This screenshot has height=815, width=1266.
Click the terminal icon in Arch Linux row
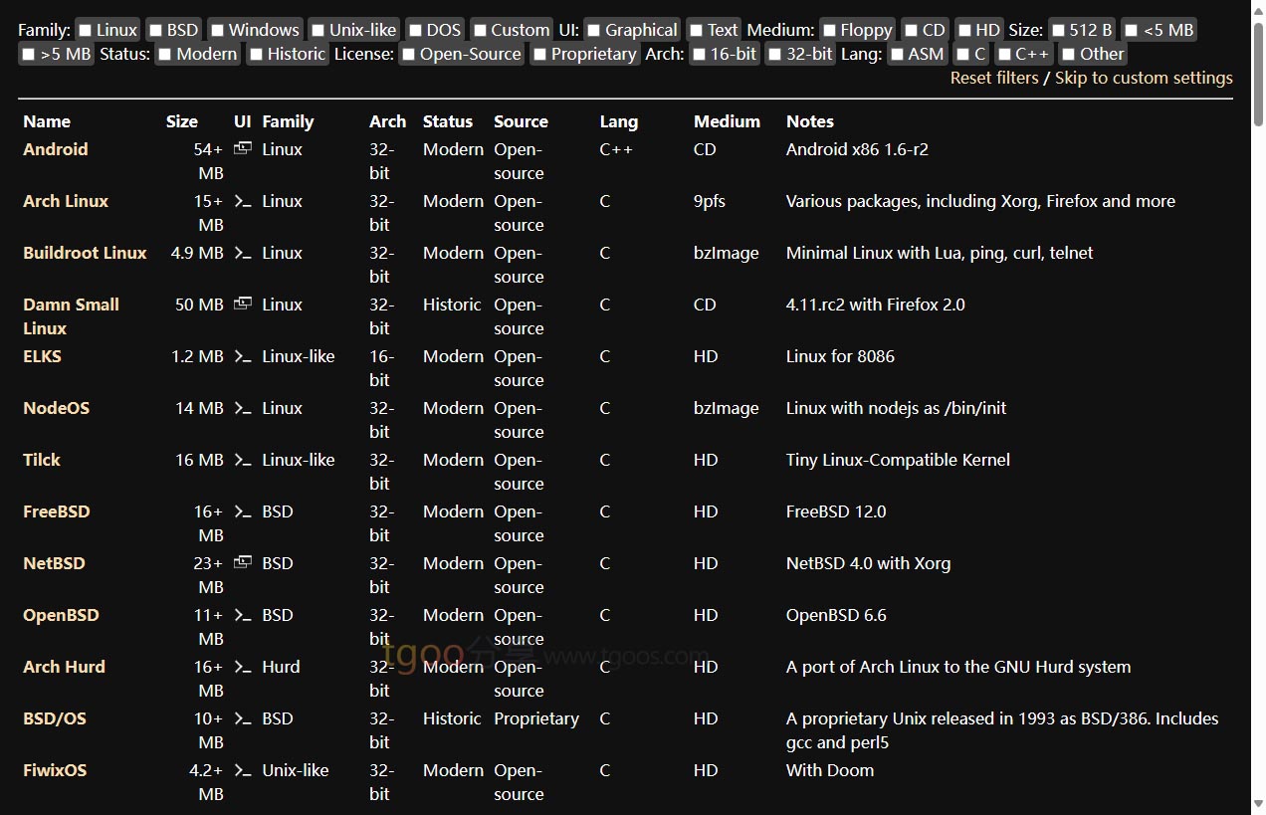point(242,201)
